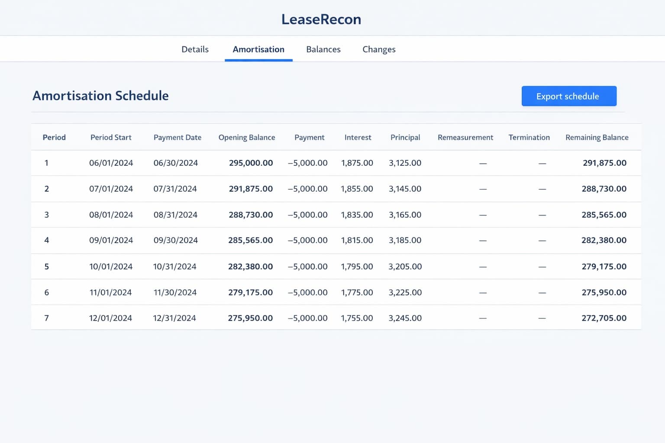Open the Balances tab
Viewport: 665px width, 443px height.
pos(323,49)
